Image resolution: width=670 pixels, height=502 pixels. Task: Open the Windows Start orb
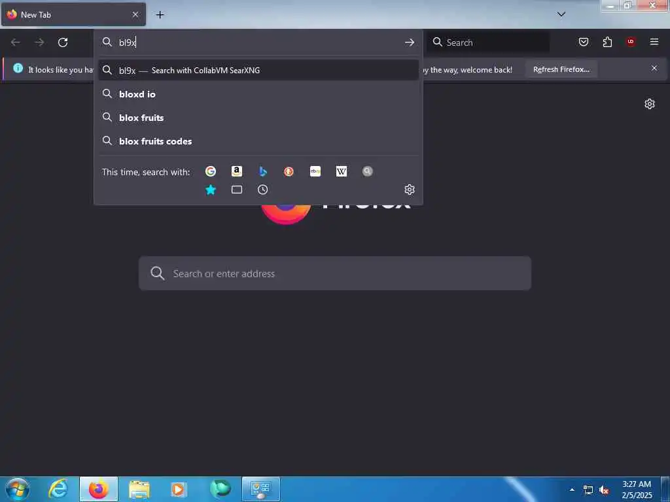tap(18, 489)
